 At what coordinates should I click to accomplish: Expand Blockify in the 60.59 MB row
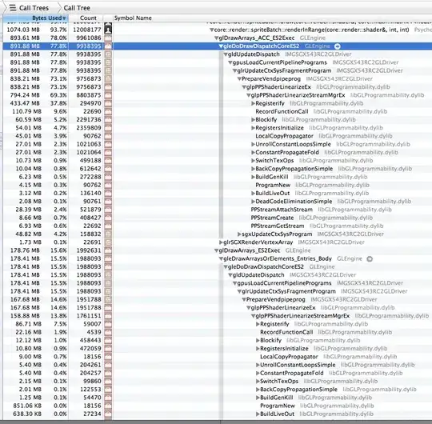(253, 120)
